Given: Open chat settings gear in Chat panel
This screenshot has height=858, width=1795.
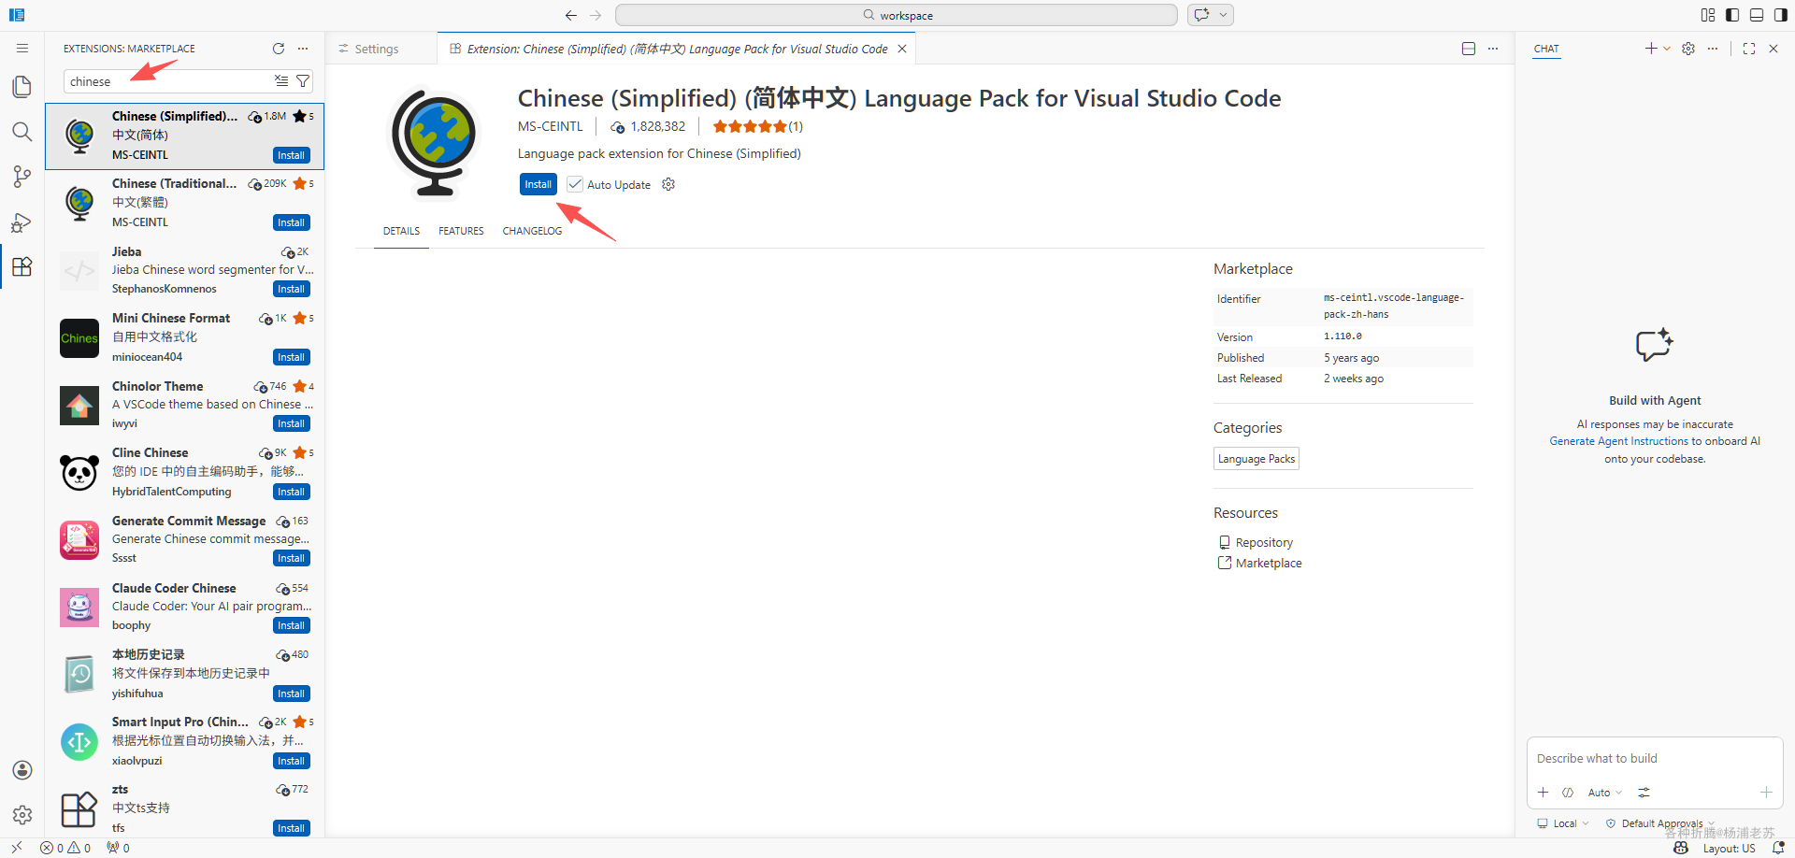Looking at the screenshot, I should click(x=1688, y=49).
